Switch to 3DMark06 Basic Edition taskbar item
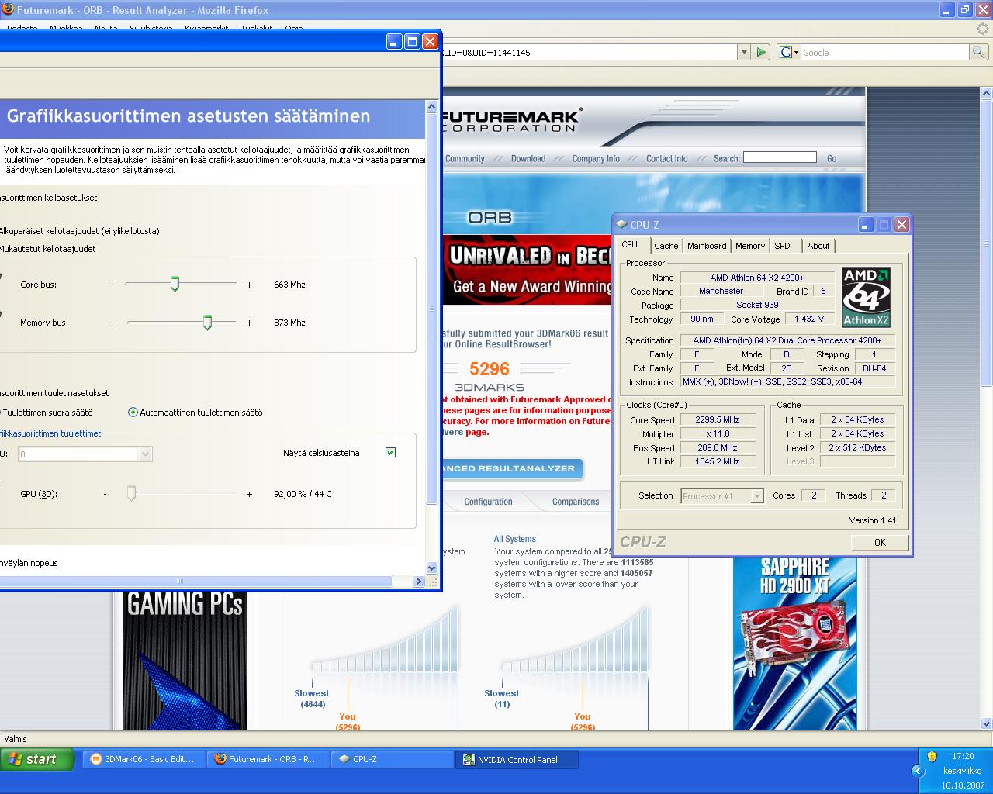Viewport: 993px width, 794px height. (144, 759)
